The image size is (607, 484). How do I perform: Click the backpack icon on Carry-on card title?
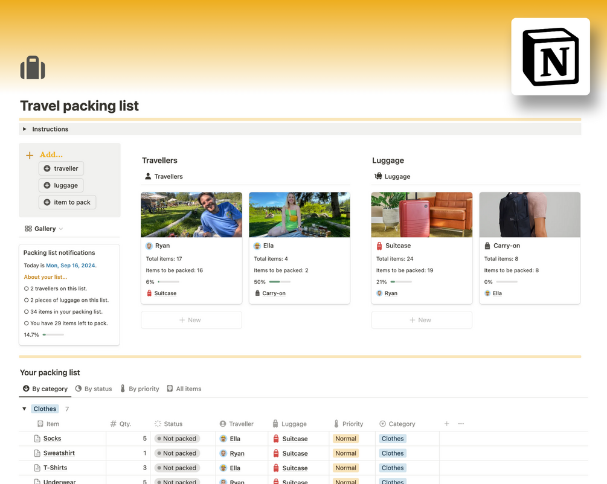(487, 246)
